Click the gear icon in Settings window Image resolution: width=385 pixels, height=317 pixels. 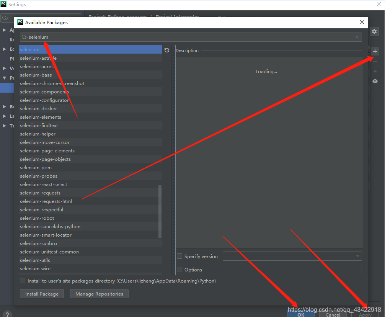(x=374, y=31)
